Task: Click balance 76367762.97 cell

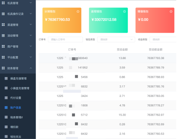Action: click(x=156, y=115)
